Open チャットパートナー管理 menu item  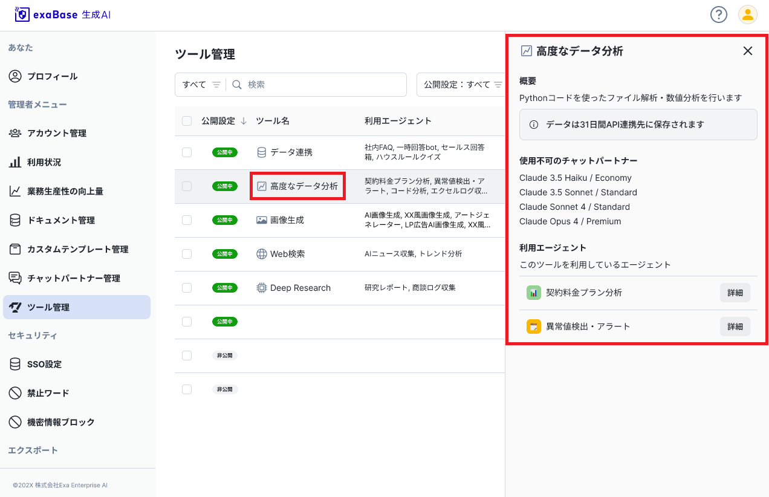click(77, 278)
